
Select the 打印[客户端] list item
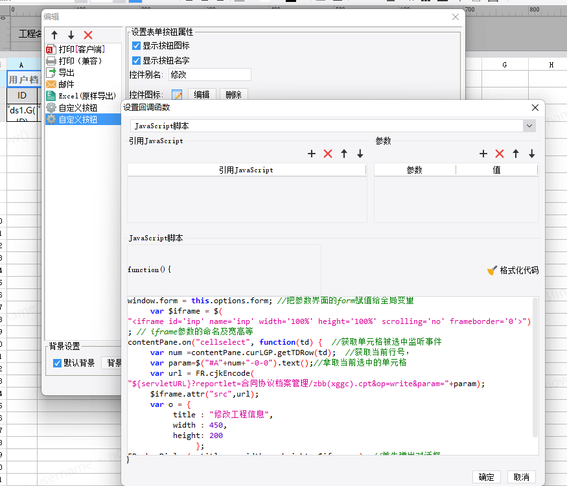[x=82, y=49]
